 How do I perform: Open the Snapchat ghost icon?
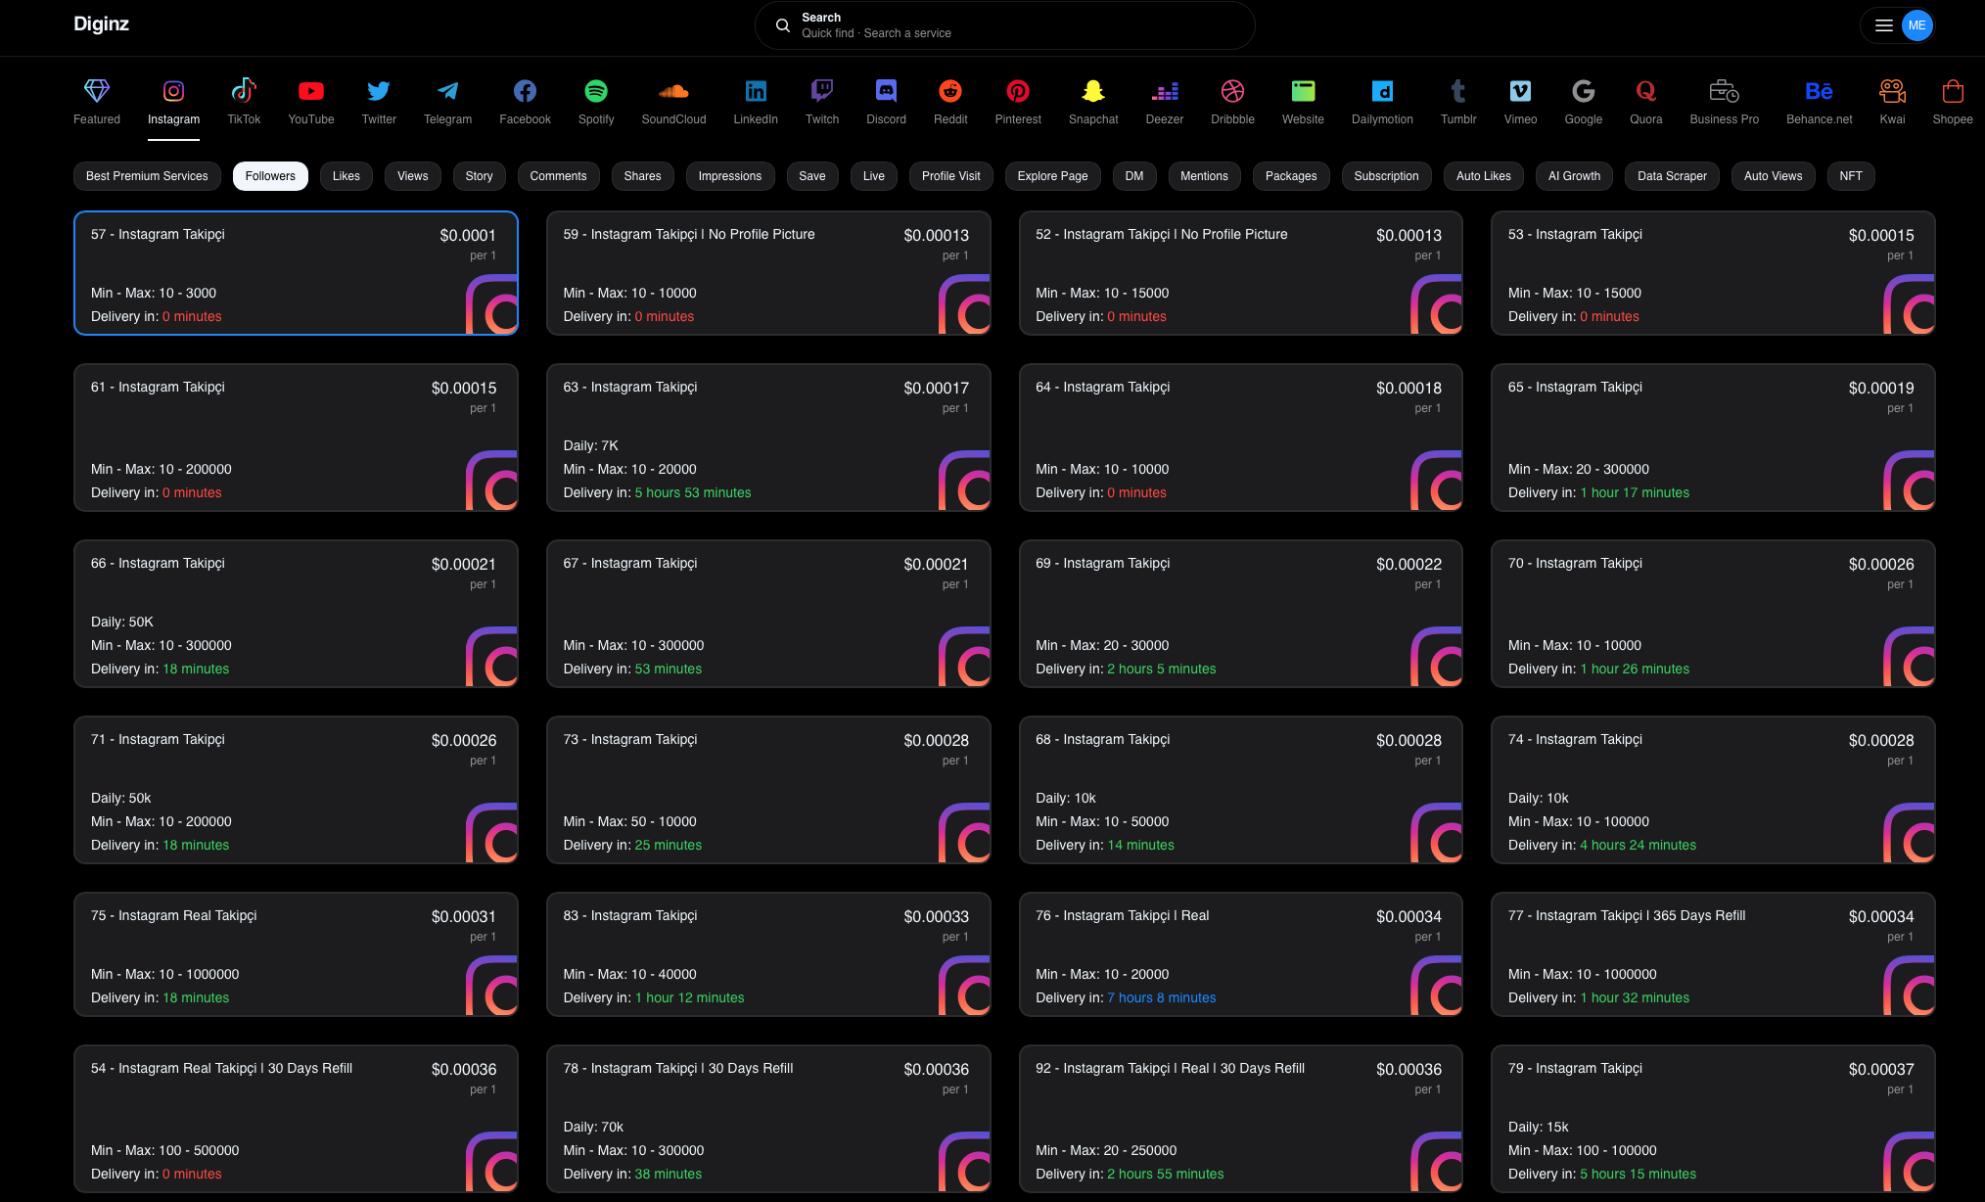(1092, 92)
